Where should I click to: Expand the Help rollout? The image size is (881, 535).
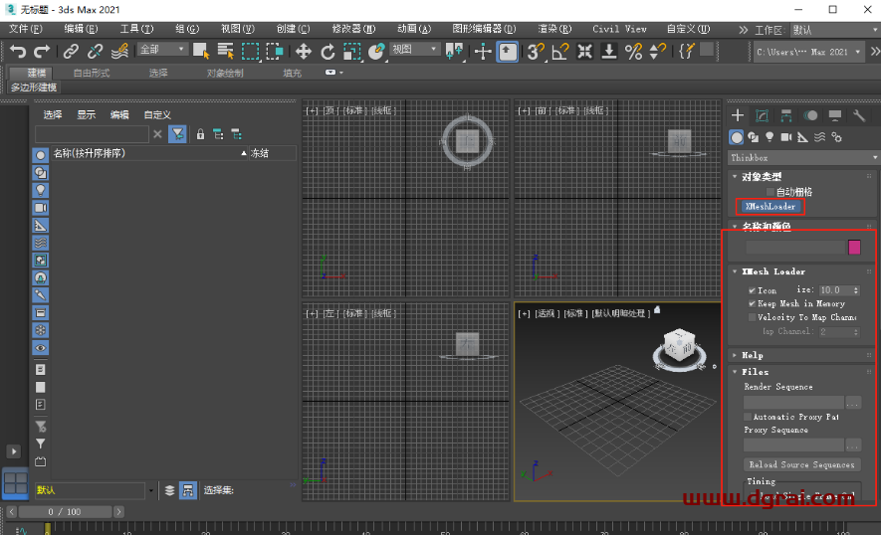[x=735, y=355]
